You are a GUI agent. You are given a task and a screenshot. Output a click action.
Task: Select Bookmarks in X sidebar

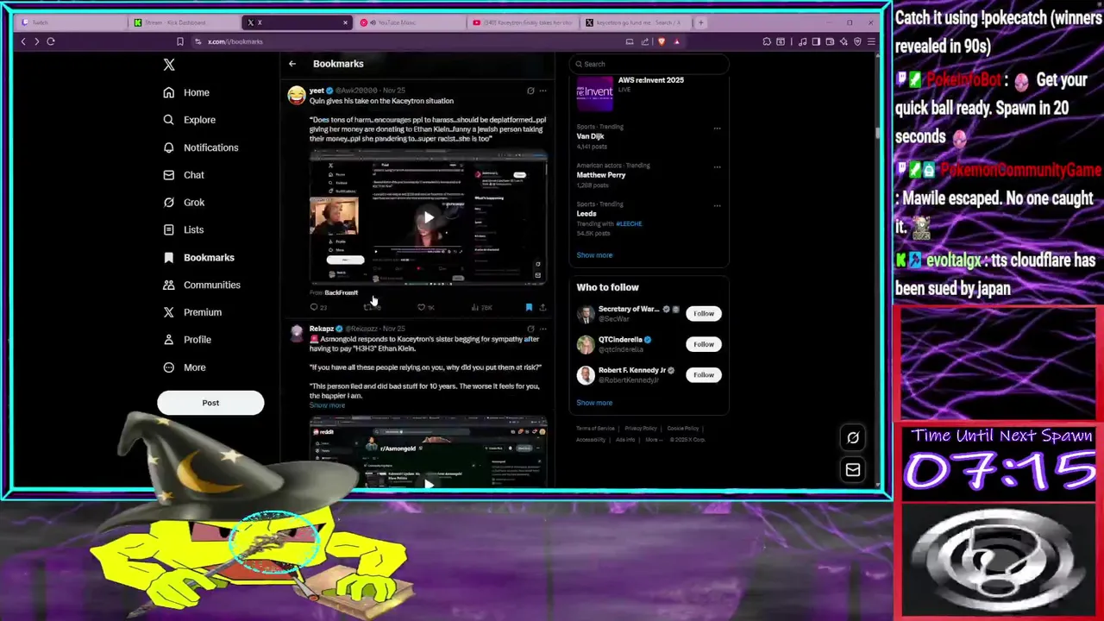click(x=198, y=258)
